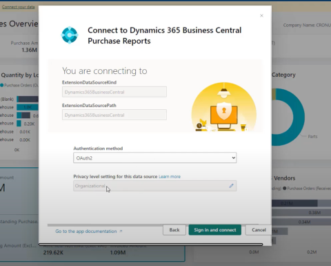
Task: Click the 'You are connecting to' heading
Action: click(x=105, y=70)
